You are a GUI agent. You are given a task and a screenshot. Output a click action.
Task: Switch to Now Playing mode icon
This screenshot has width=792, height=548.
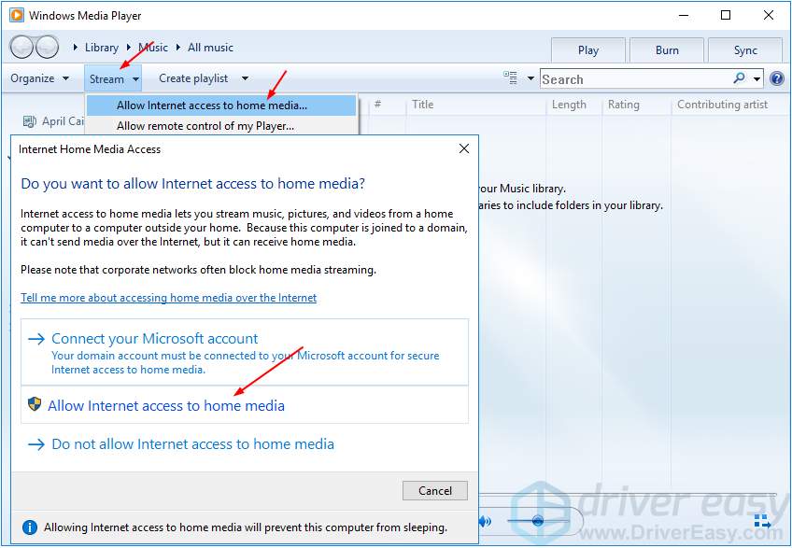pyautogui.click(x=763, y=521)
